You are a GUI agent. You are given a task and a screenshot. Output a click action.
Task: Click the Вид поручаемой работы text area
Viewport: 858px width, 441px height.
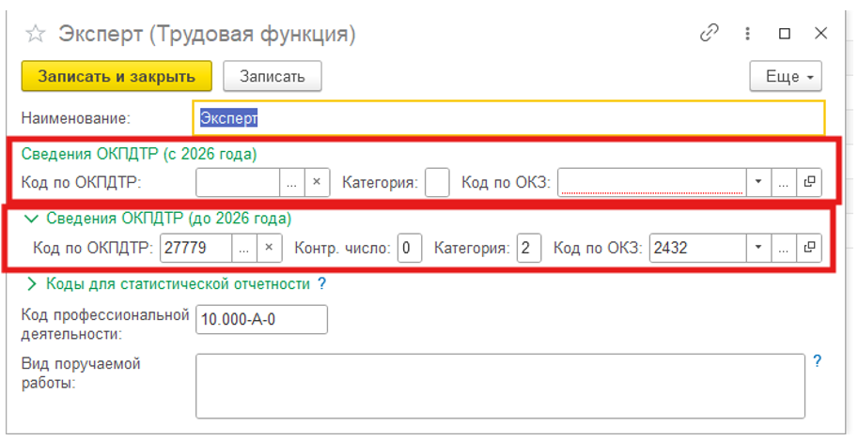coord(499,385)
